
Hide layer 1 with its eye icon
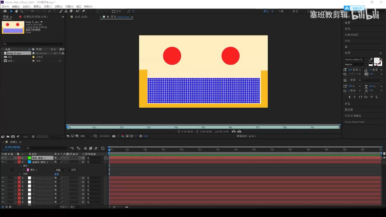click(x=3, y=158)
